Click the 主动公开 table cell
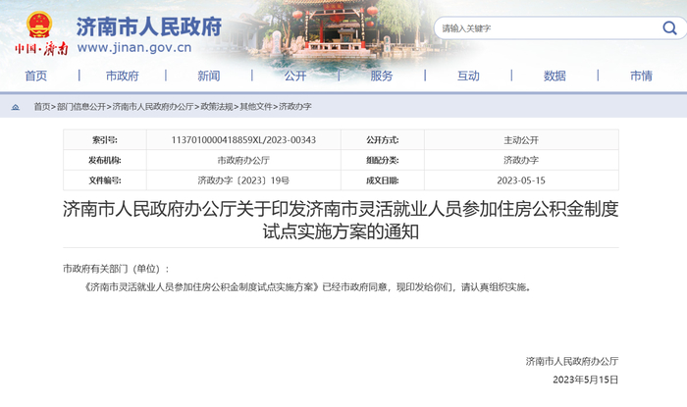This screenshot has width=687, height=407. point(521,140)
